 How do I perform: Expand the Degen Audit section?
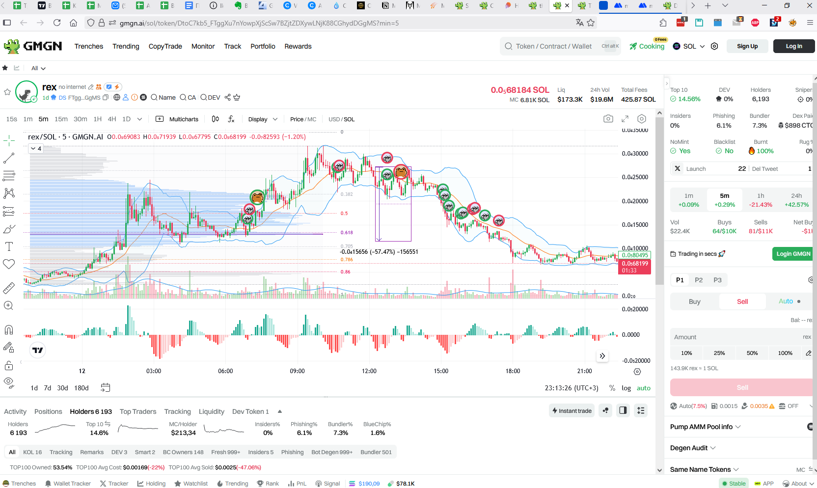pos(693,448)
